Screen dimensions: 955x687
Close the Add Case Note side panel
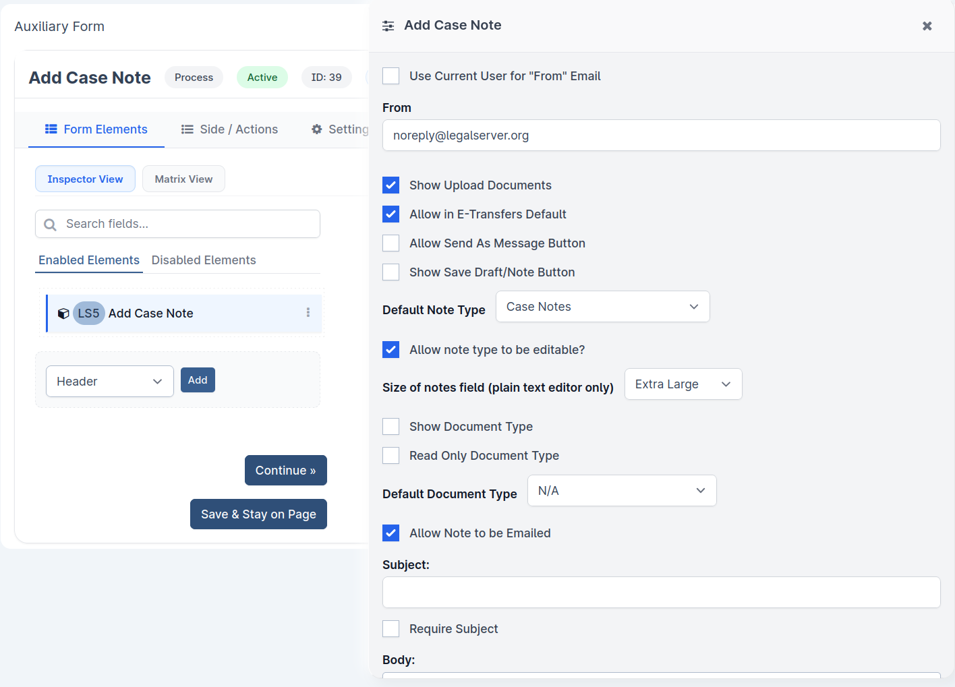(x=927, y=26)
